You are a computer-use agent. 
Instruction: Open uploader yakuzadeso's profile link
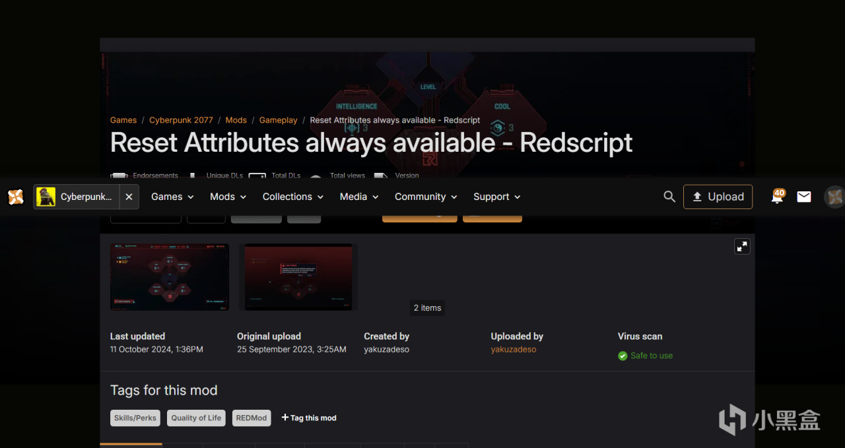click(514, 350)
